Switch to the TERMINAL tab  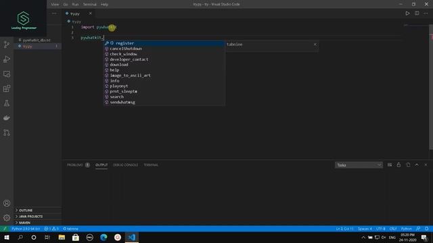point(151,165)
